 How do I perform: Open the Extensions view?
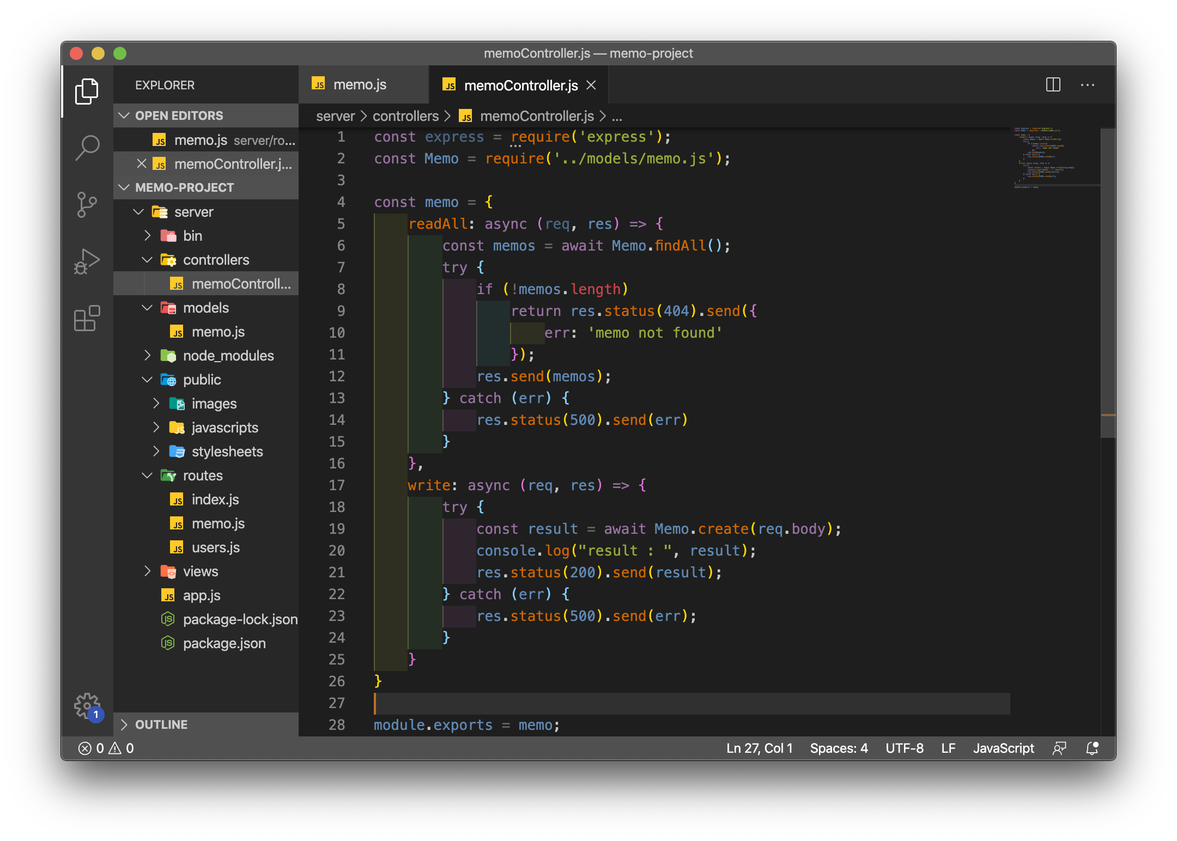pos(87,318)
